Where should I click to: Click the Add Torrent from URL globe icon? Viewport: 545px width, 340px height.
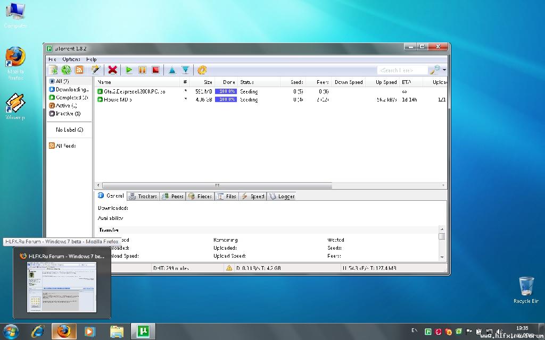coord(67,70)
